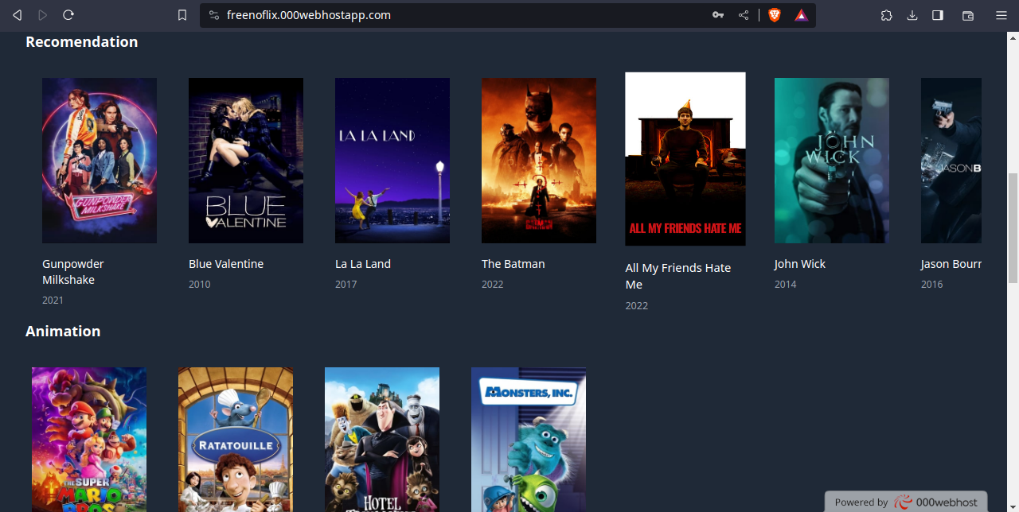Open the downloads panel
This screenshot has height=512, width=1019.
click(912, 15)
